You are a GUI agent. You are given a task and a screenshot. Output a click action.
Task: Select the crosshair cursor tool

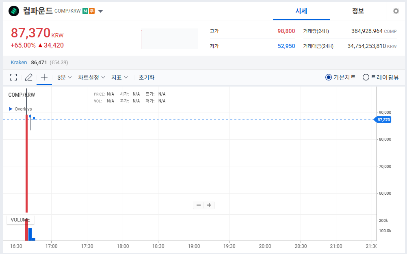coord(44,77)
